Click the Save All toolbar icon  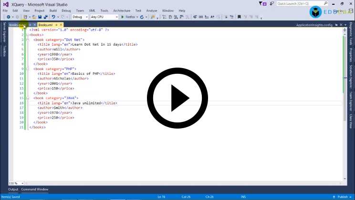pos(45,17)
